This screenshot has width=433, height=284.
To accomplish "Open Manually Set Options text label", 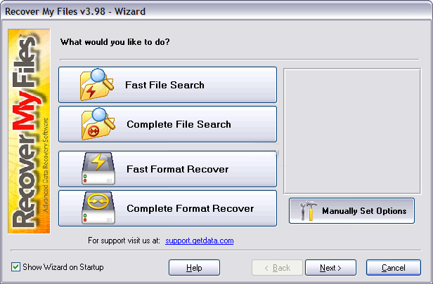I will tap(364, 211).
